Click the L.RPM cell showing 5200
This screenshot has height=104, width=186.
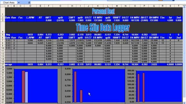pos(30,40)
